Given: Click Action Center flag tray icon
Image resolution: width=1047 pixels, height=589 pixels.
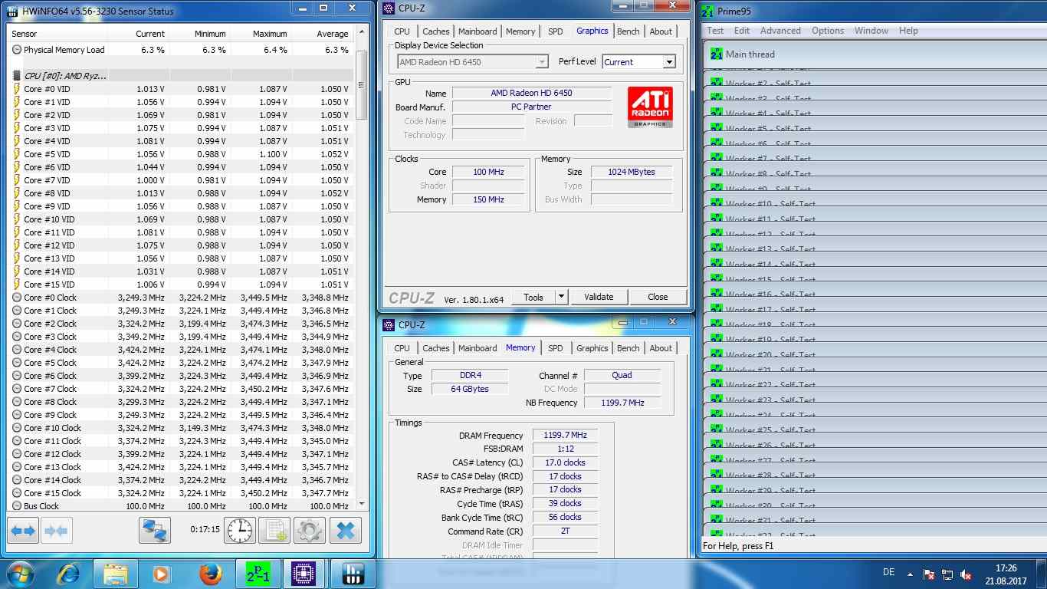Looking at the screenshot, I should click(x=929, y=574).
